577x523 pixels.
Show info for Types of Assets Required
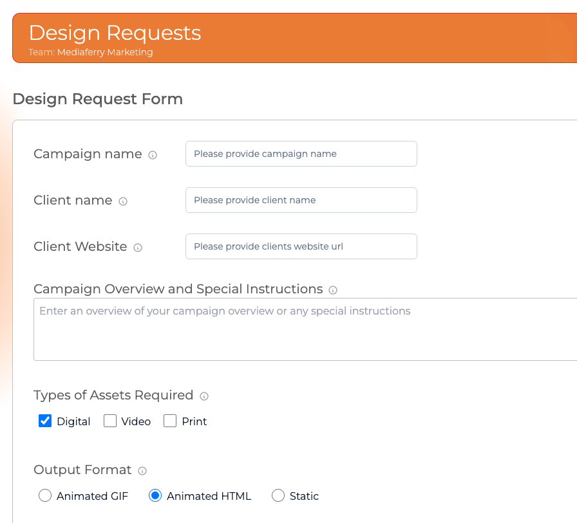click(204, 396)
